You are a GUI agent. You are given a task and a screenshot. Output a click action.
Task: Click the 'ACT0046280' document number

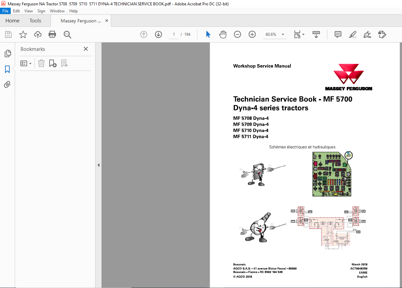359,268
